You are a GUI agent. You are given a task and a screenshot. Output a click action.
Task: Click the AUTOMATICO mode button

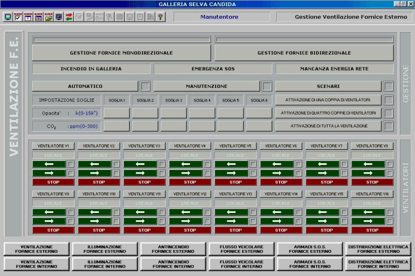click(x=85, y=86)
